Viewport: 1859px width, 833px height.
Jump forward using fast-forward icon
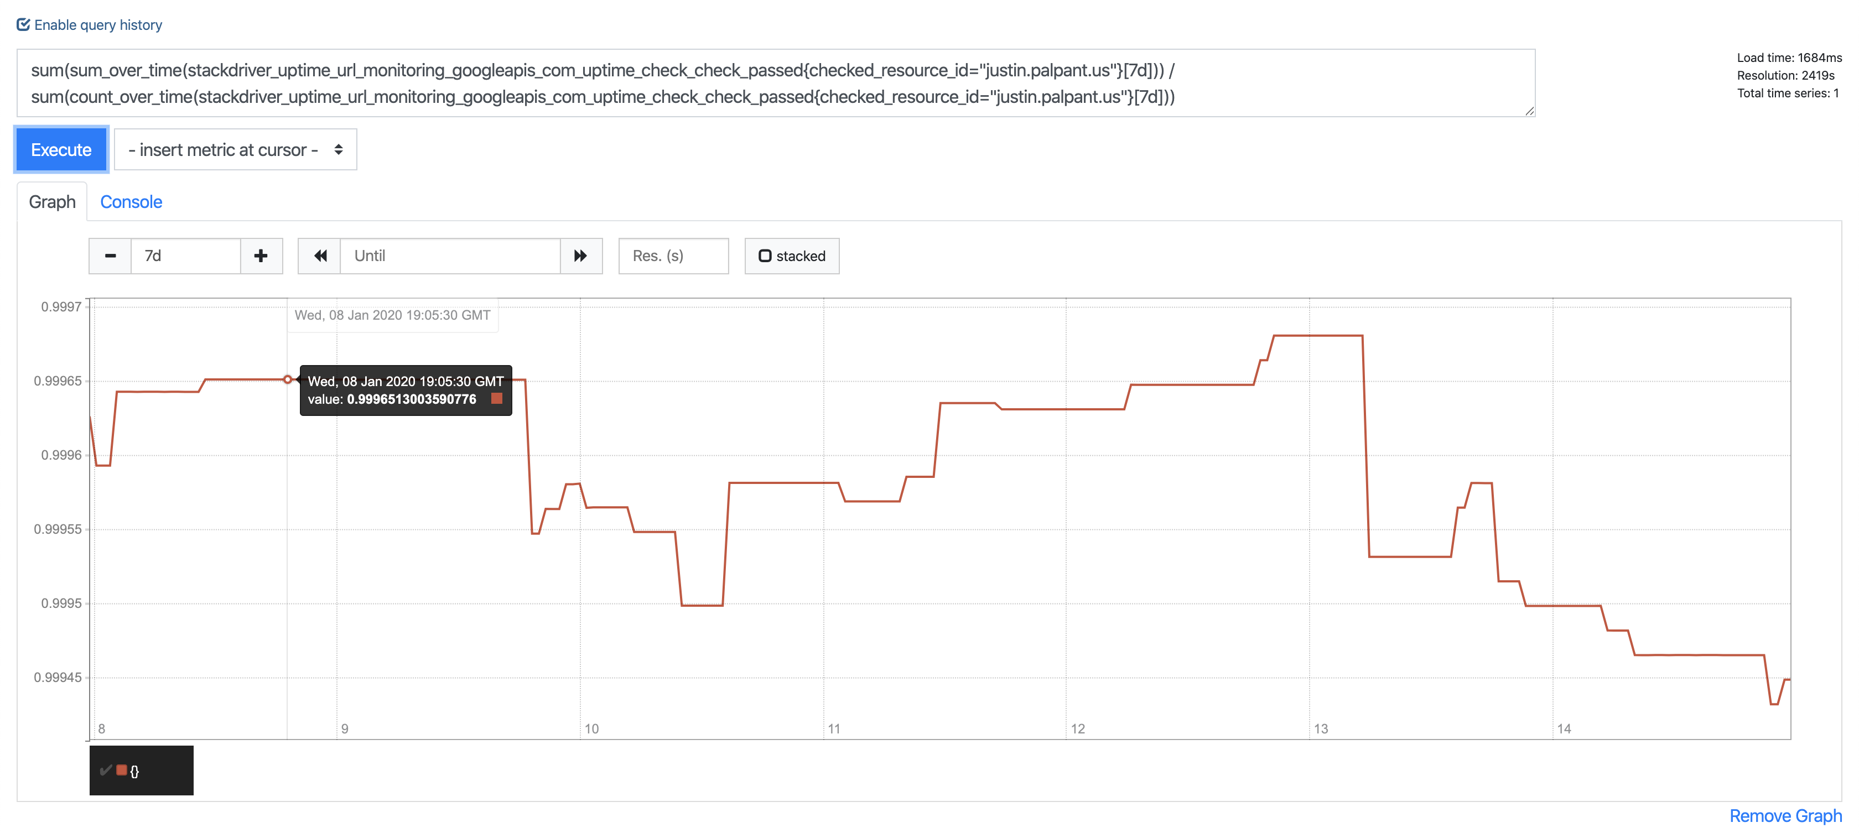coord(581,256)
